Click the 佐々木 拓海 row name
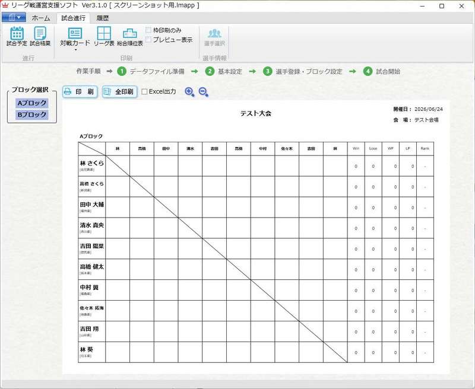Image resolution: width=475 pixels, height=389 pixels. [92, 308]
